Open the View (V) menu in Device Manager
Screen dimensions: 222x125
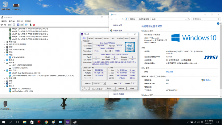(20, 21)
